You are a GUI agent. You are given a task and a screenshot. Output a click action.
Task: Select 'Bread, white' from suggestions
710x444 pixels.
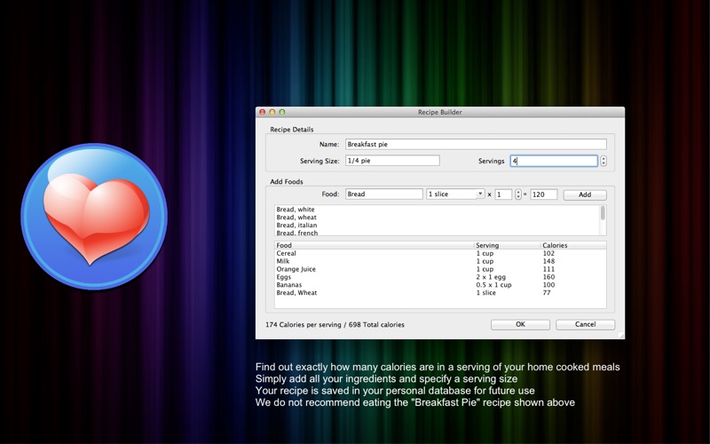(x=296, y=210)
